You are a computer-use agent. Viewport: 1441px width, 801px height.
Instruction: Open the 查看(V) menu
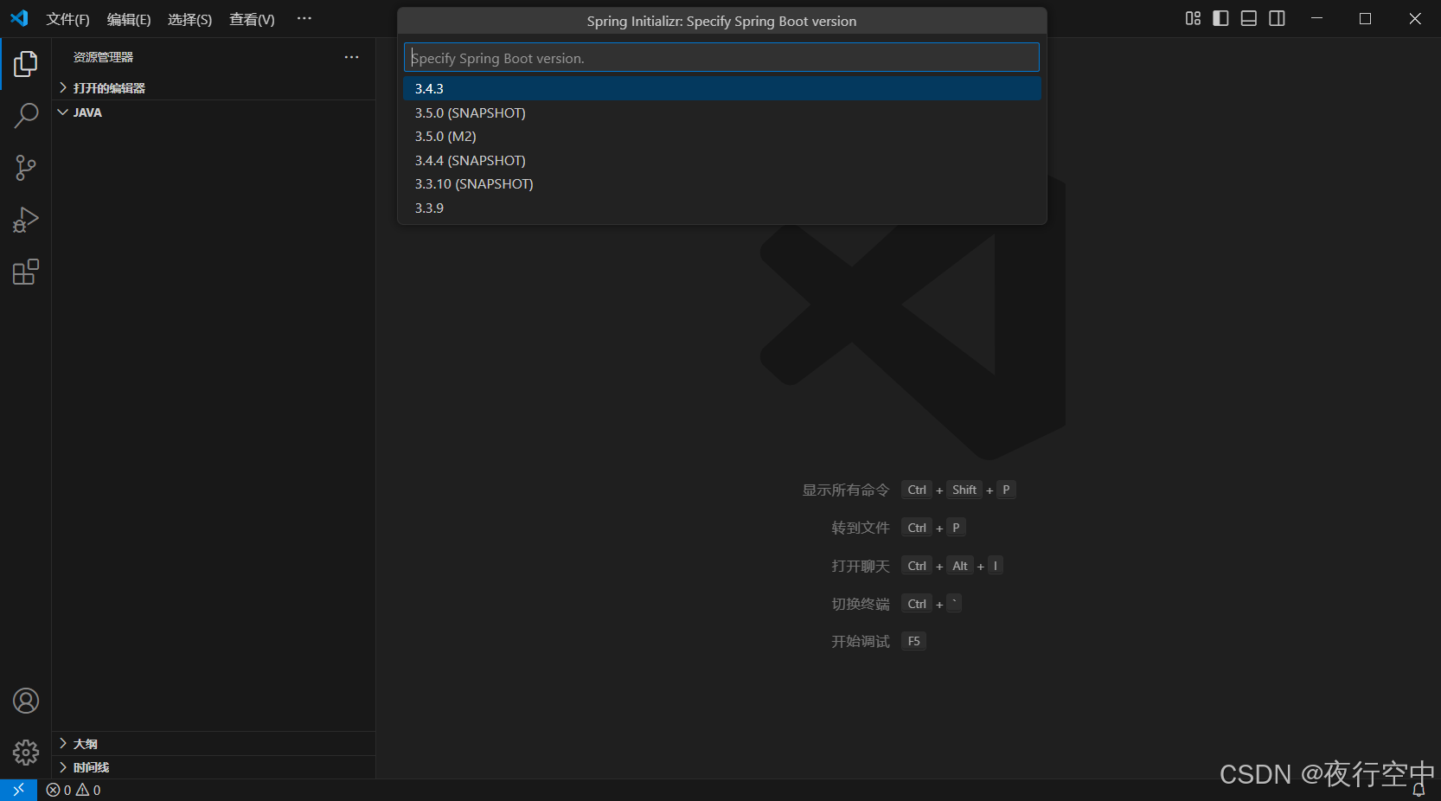[x=252, y=19]
